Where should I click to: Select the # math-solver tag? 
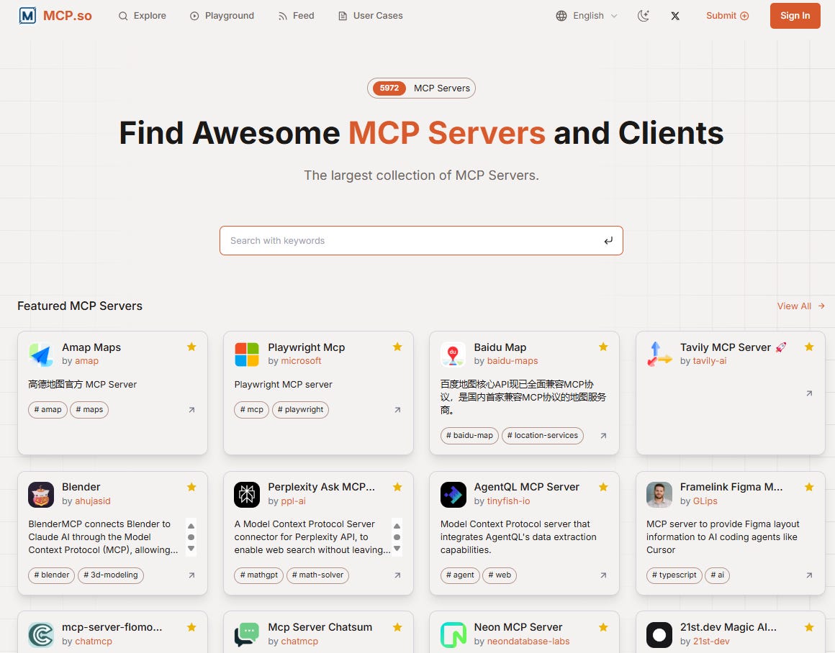pyautogui.click(x=317, y=575)
